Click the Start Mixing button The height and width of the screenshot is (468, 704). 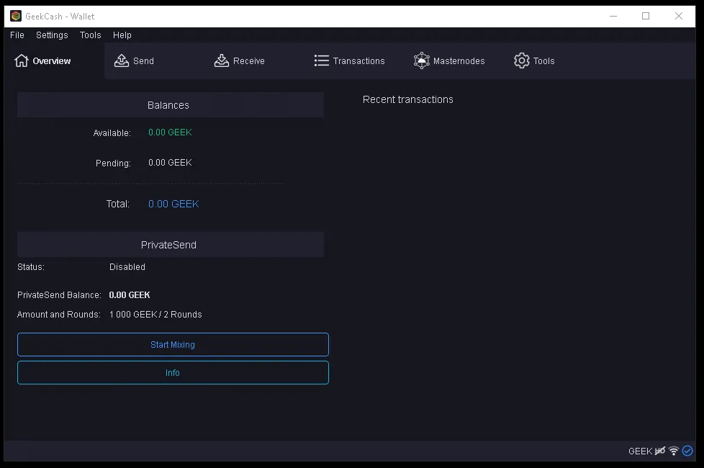(x=173, y=344)
